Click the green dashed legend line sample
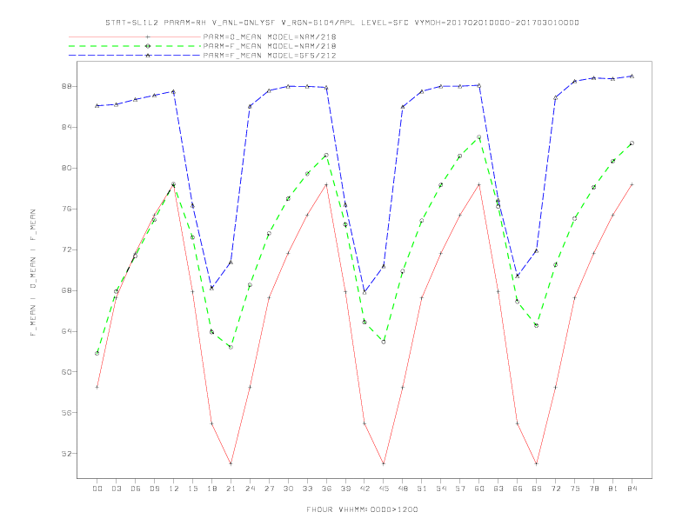Image resolution: width=689 pixels, height=532 pixels. click(135, 46)
